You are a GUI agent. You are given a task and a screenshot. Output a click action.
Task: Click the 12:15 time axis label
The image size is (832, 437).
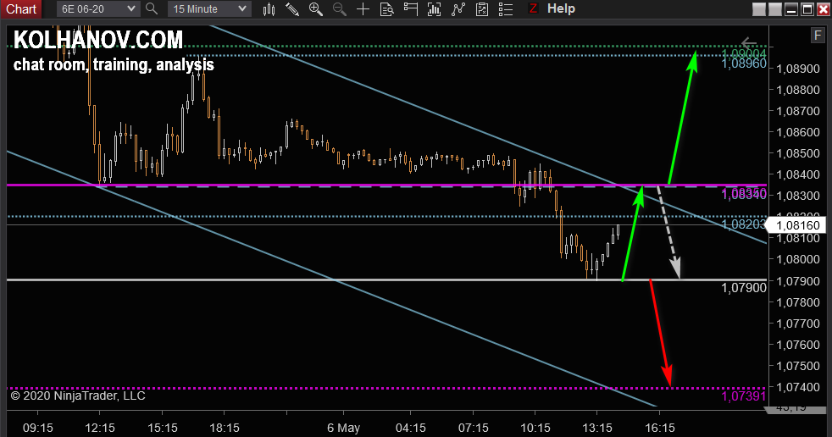point(100,428)
